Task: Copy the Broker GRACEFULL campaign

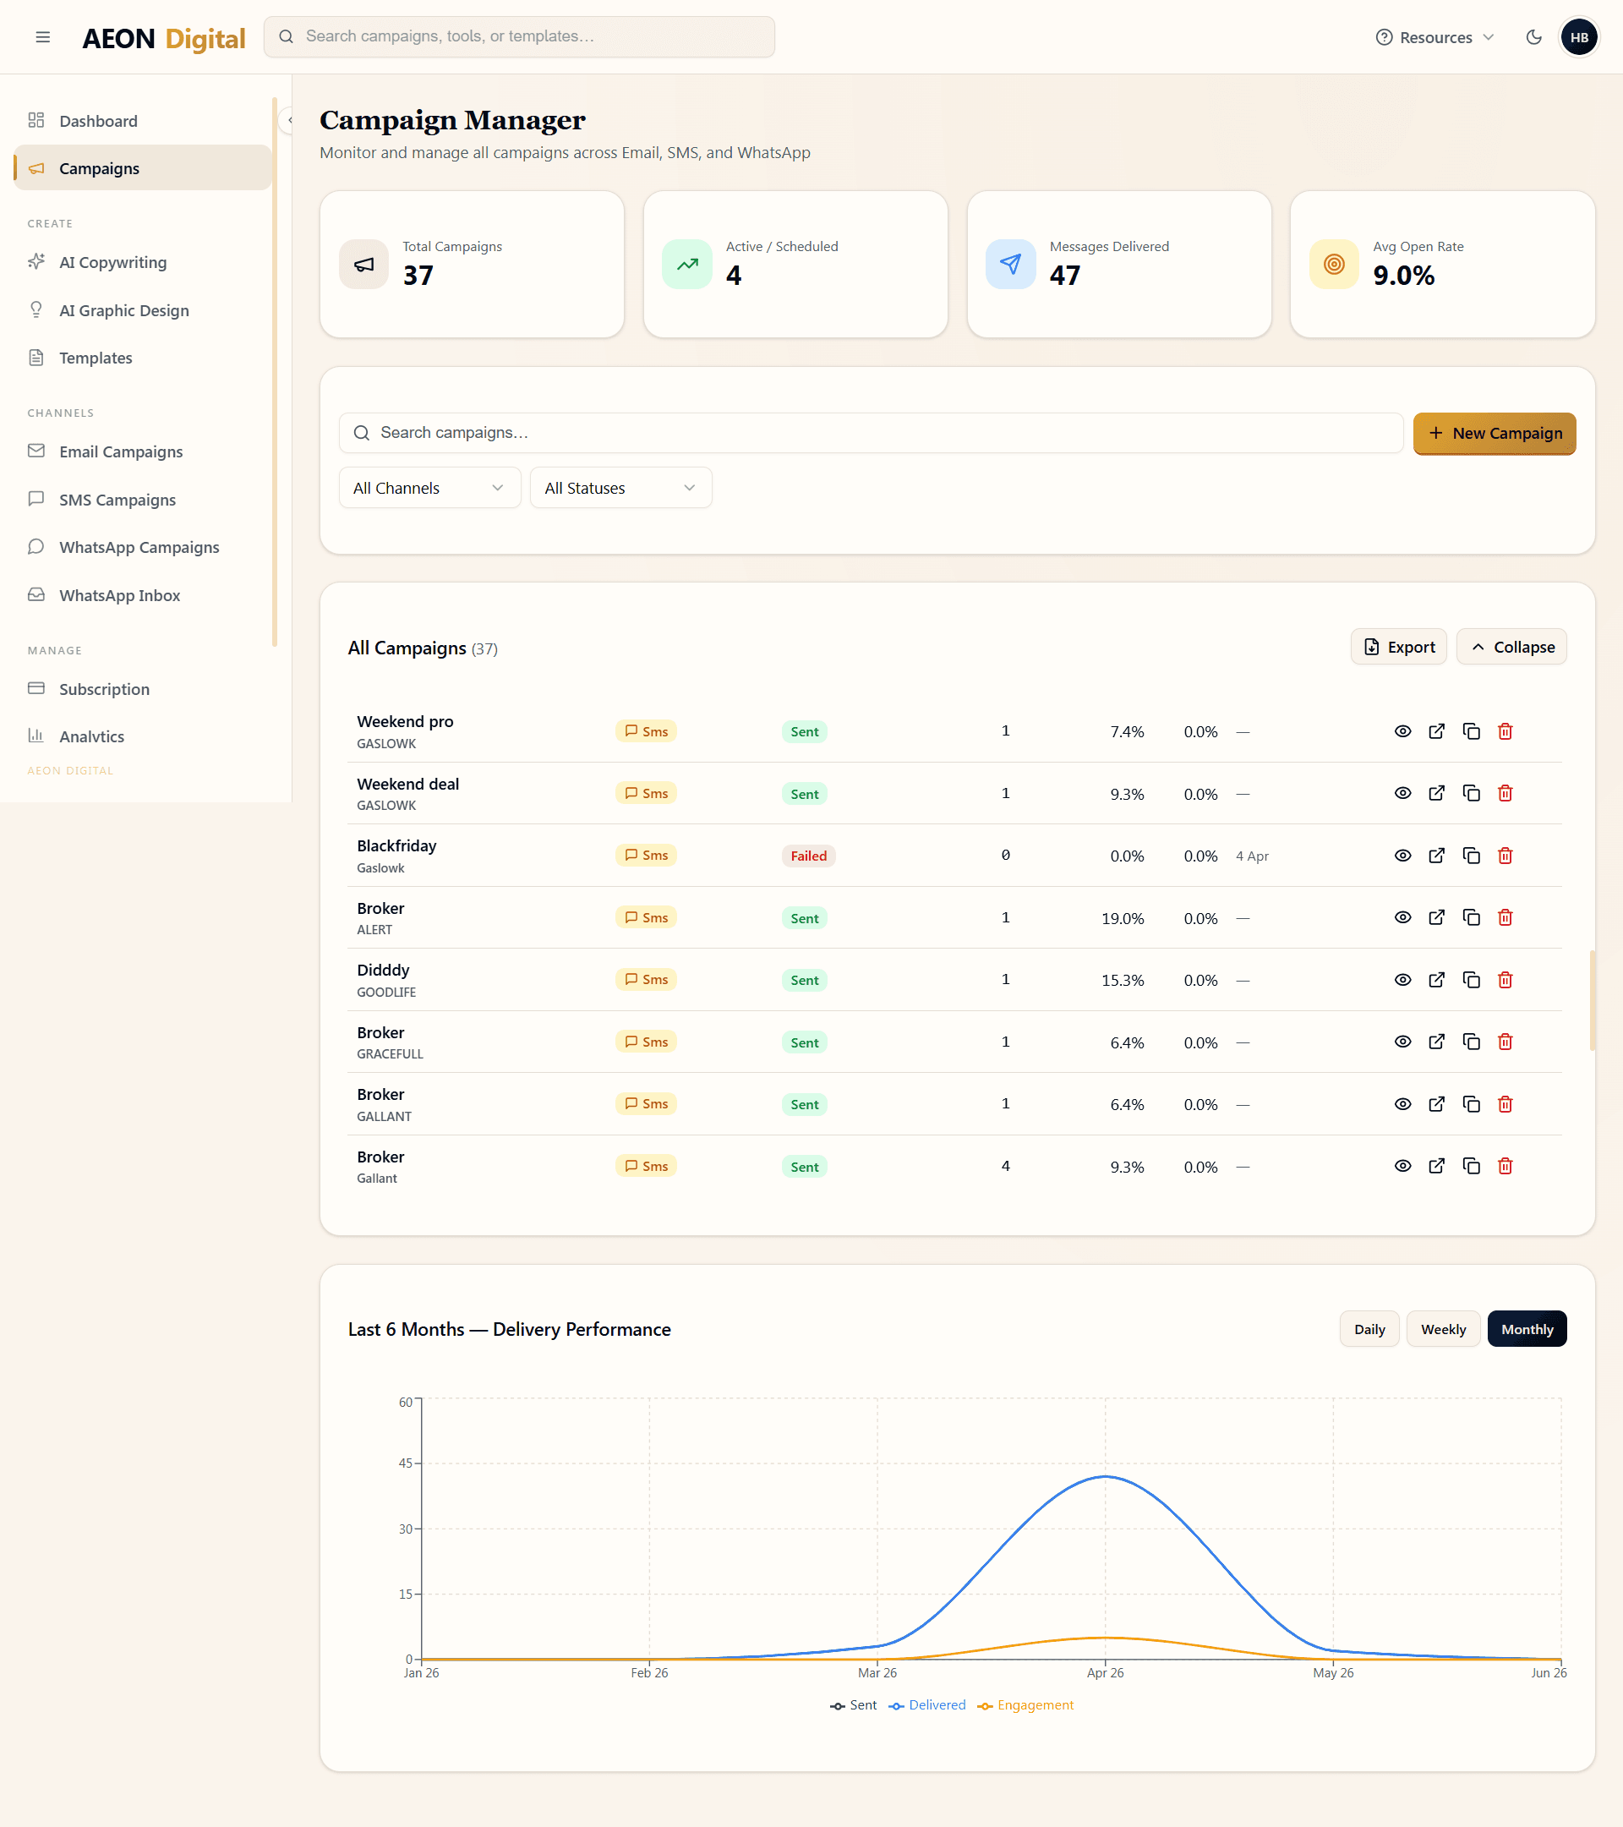Action: [1471, 1042]
